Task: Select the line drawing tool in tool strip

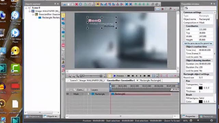Action: 63,28
